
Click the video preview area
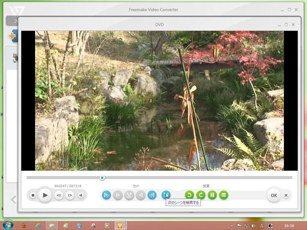click(153, 101)
